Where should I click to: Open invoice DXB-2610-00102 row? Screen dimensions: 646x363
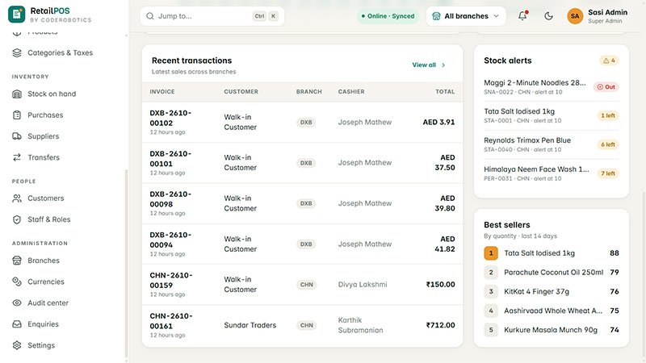302,123
